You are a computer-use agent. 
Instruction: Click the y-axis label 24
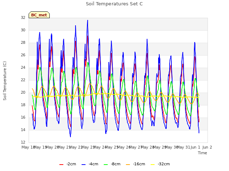click(23, 67)
